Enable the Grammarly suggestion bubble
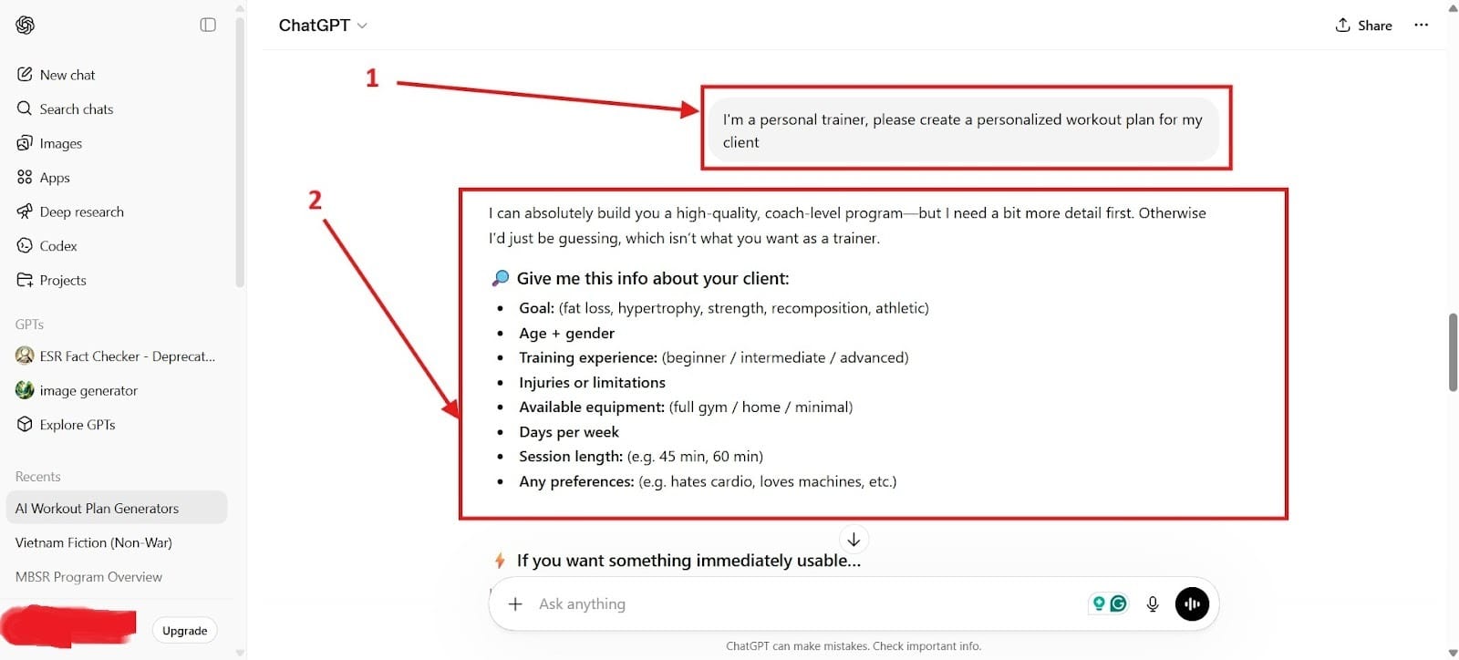This screenshot has width=1459, height=660. pos(1118,603)
